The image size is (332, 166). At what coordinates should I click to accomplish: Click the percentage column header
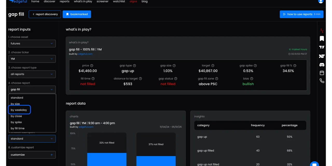pyautogui.click(x=289, y=125)
